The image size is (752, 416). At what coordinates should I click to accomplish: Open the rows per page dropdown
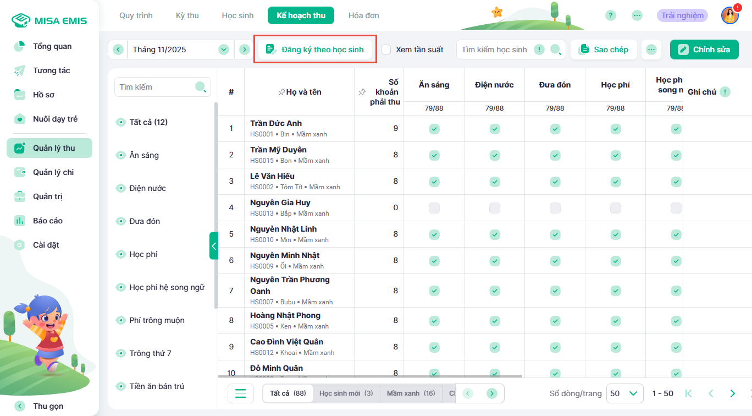click(x=625, y=393)
